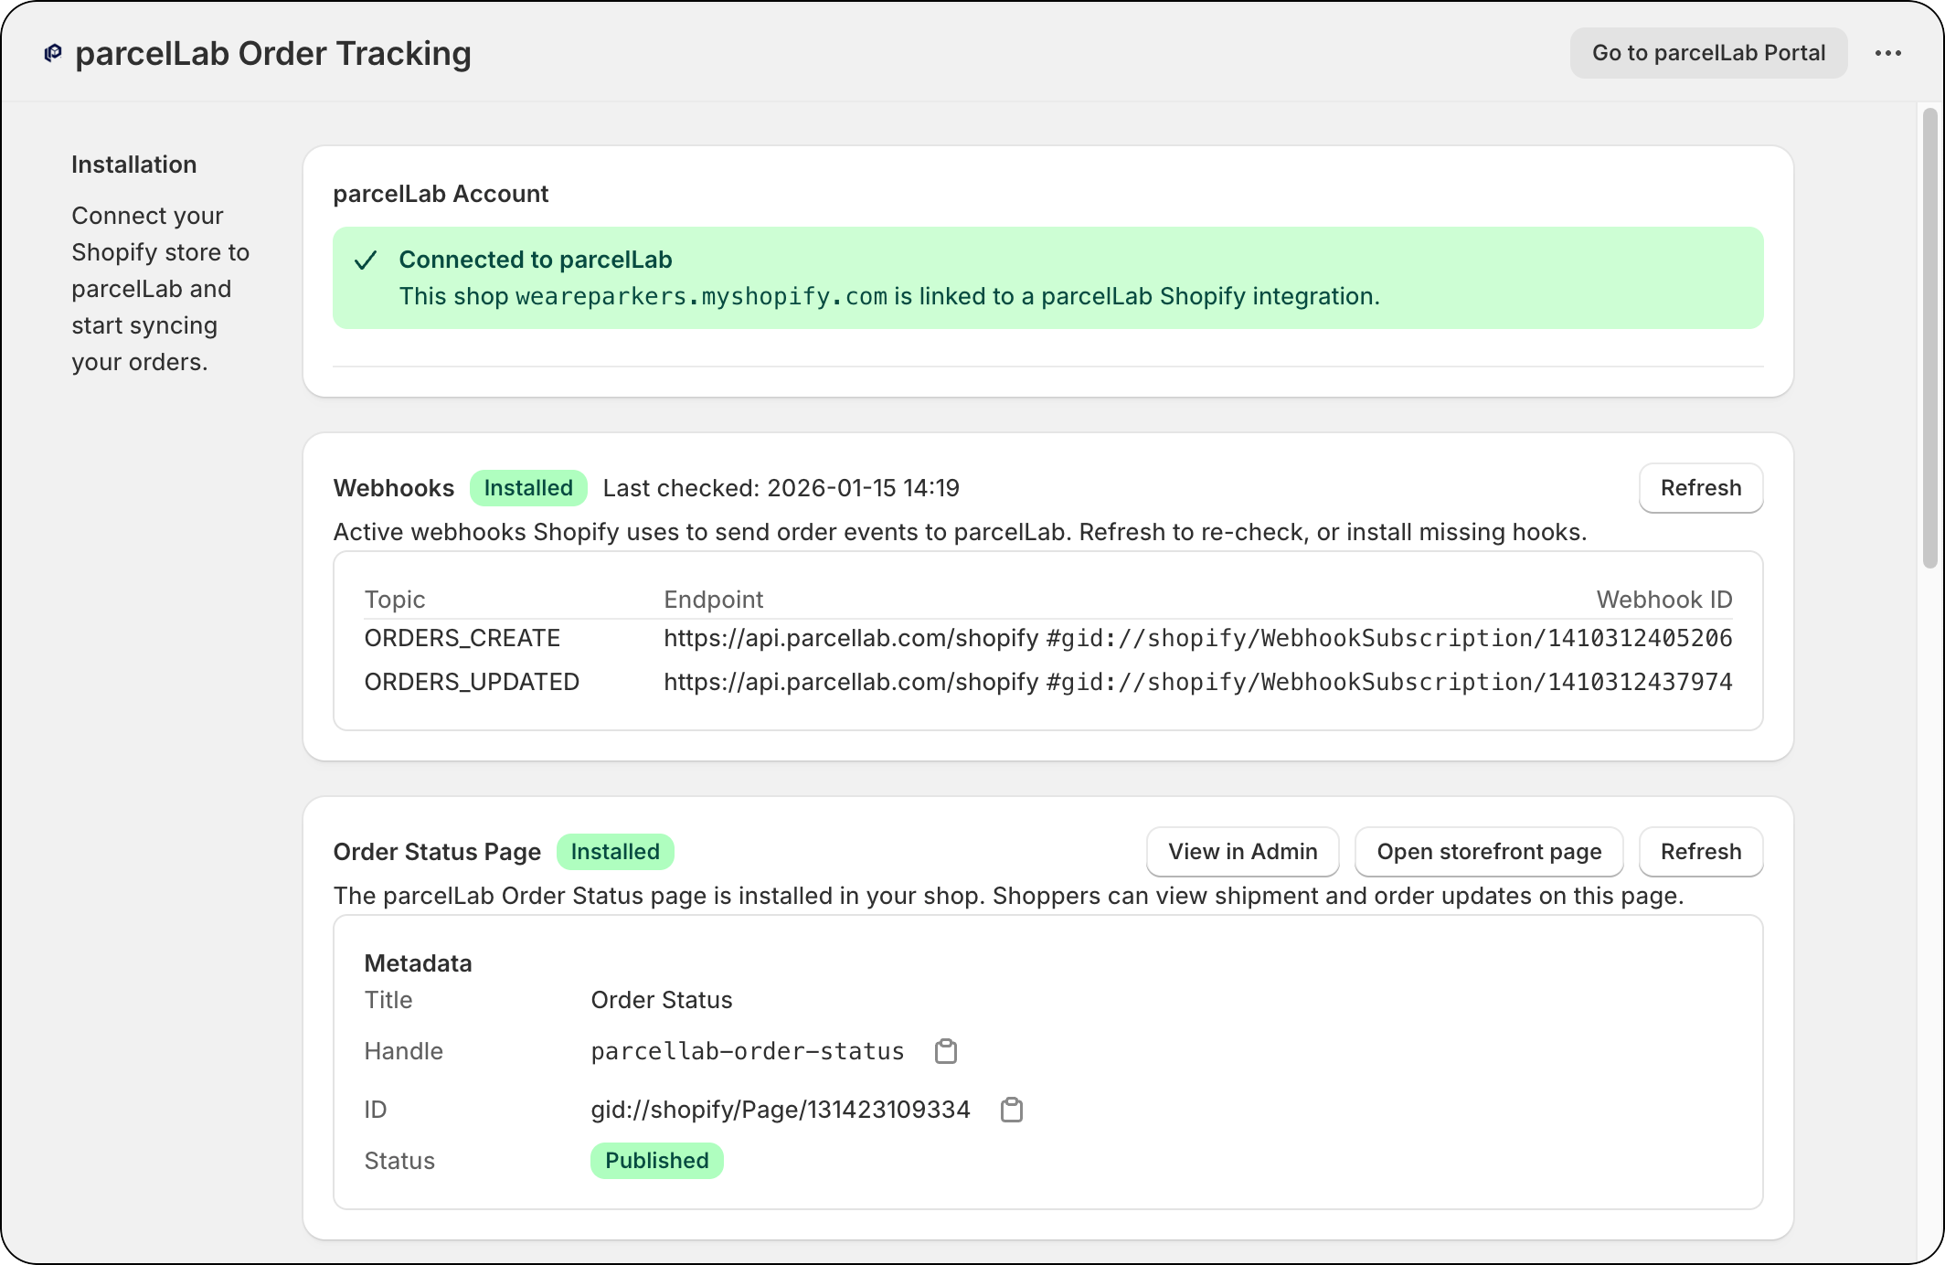Open the storefront page

click(1488, 851)
